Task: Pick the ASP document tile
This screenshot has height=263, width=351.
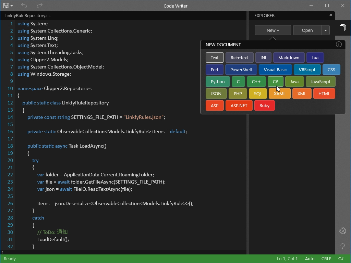Action: coord(215,105)
